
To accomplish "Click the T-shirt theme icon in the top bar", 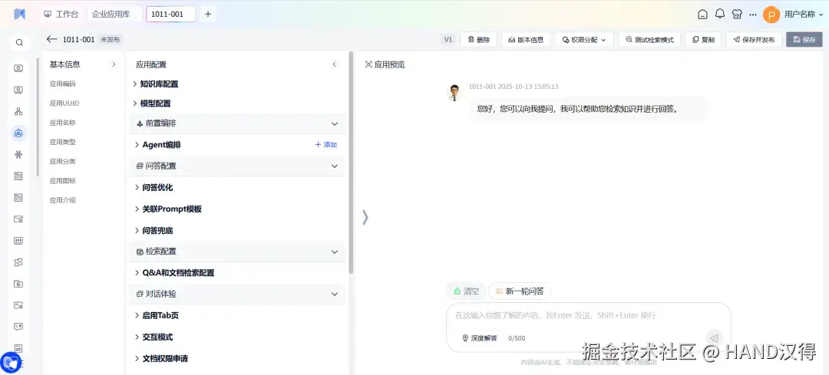I will [737, 15].
